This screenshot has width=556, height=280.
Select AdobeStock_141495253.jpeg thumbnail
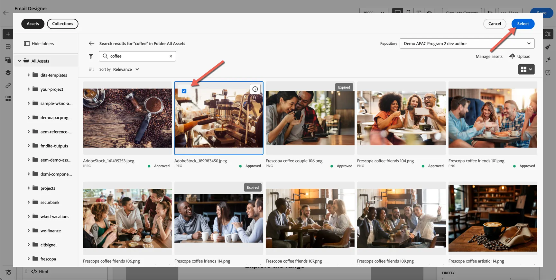(127, 118)
